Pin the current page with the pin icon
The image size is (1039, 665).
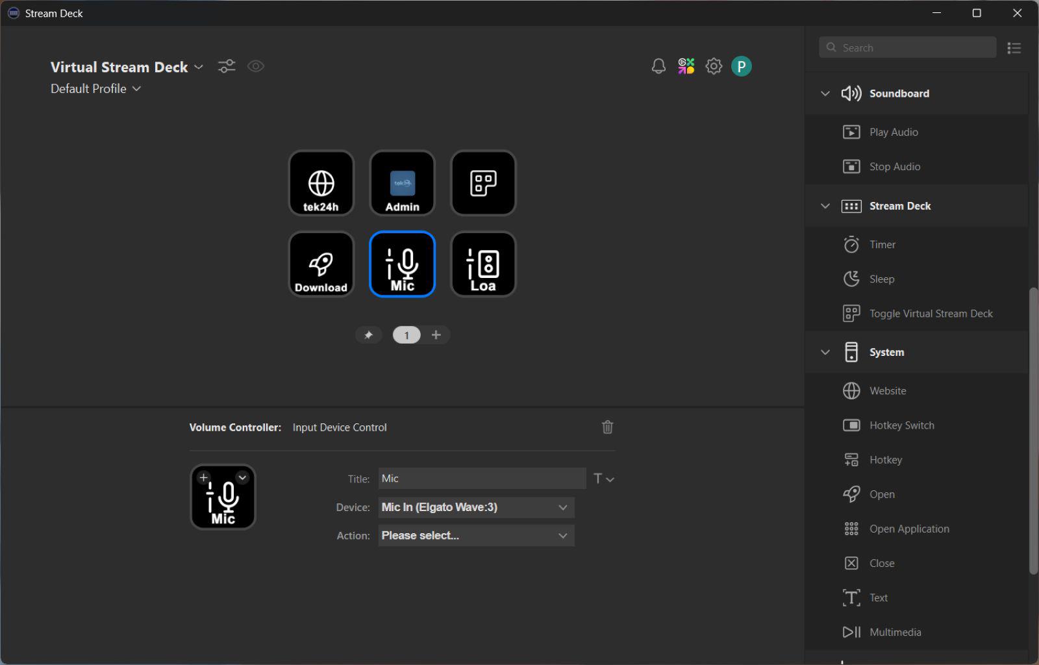(369, 334)
